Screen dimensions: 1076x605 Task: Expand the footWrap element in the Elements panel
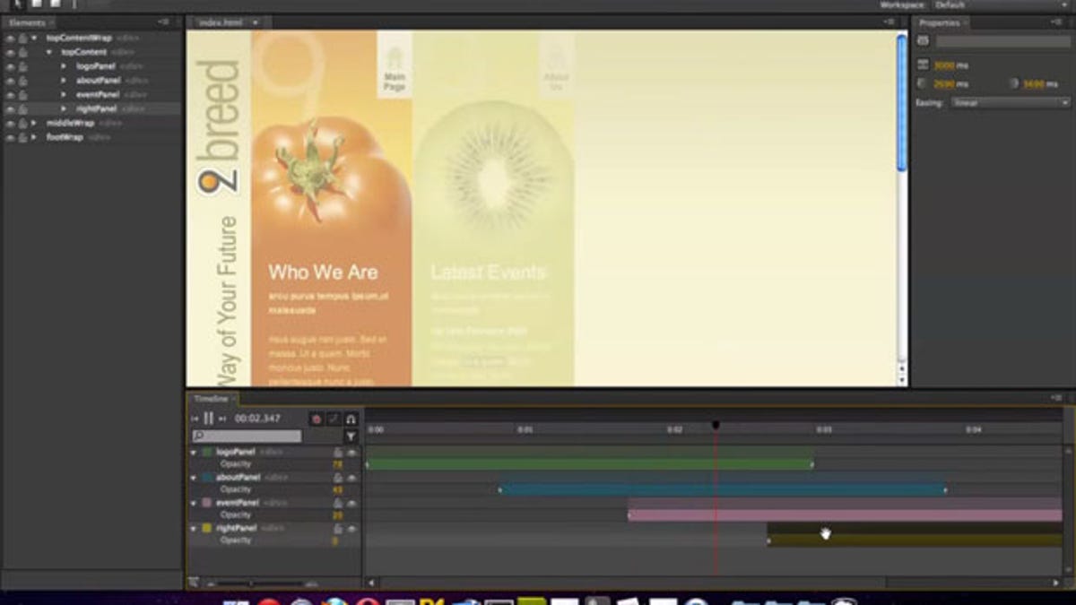point(33,137)
